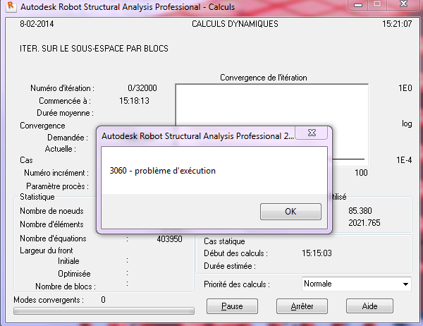Click the Modes convergents progress bar
Viewport: 423px width, 326px height.
pos(104,311)
